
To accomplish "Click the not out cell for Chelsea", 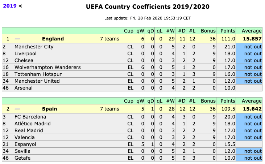I will [x=249, y=60].
